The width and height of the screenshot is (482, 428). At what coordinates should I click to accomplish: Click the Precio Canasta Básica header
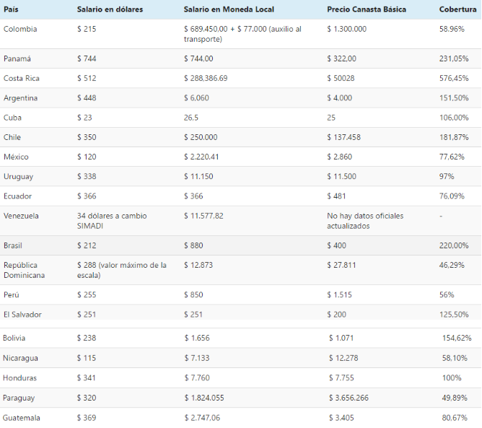366,9
